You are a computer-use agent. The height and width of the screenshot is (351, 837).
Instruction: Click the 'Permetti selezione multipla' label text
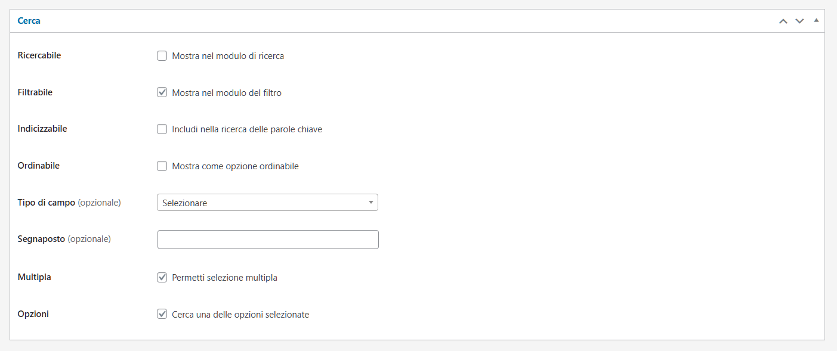[x=224, y=278]
